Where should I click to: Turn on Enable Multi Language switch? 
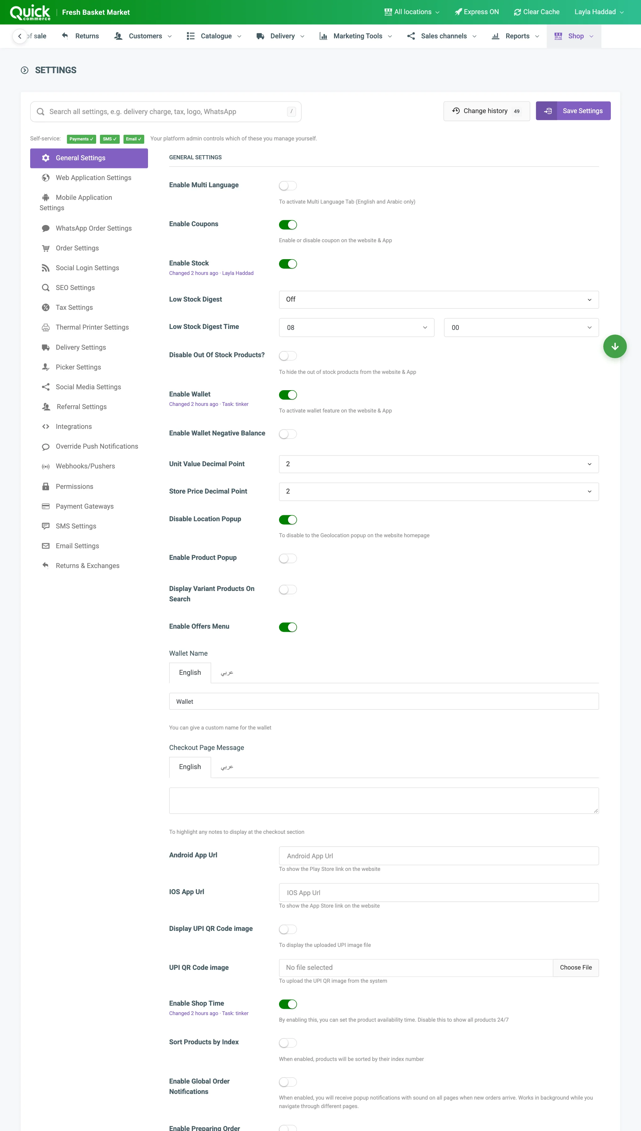pyautogui.click(x=288, y=186)
